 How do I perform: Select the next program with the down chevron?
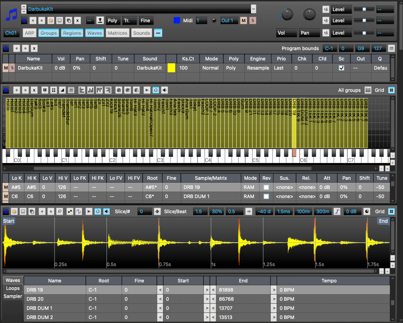click(x=23, y=11)
